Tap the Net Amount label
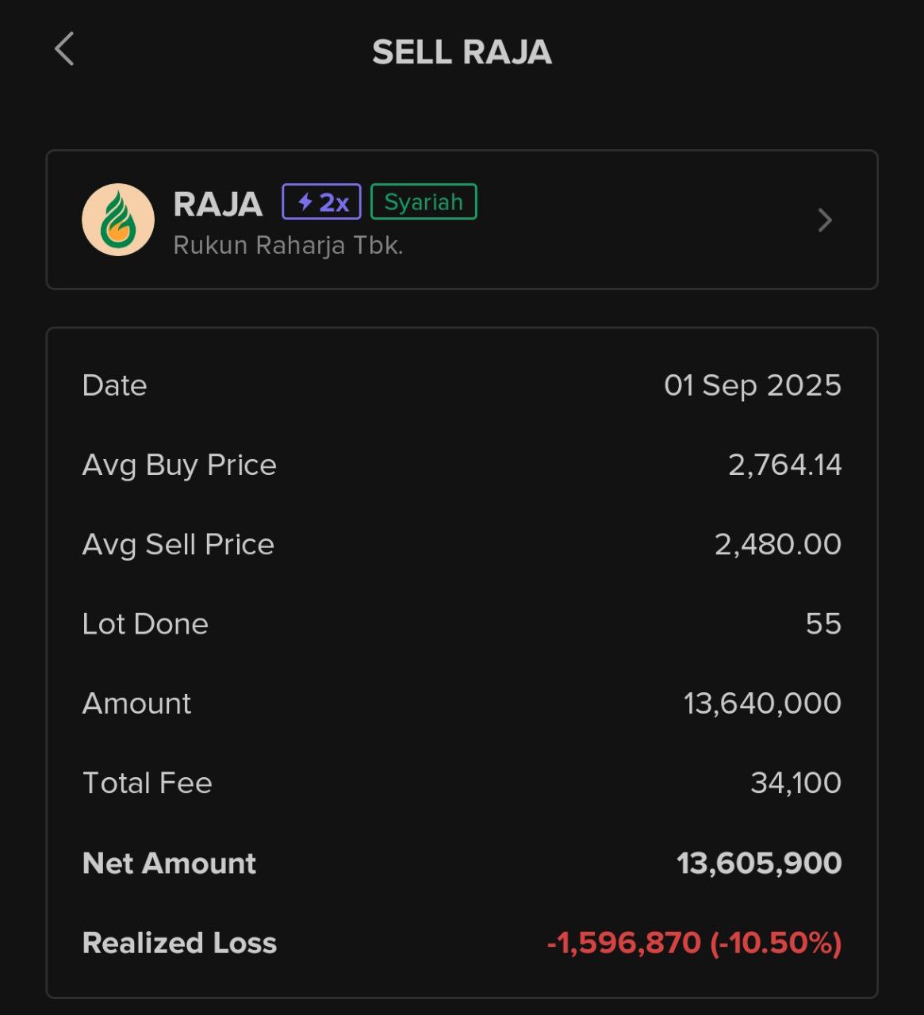 coord(169,864)
